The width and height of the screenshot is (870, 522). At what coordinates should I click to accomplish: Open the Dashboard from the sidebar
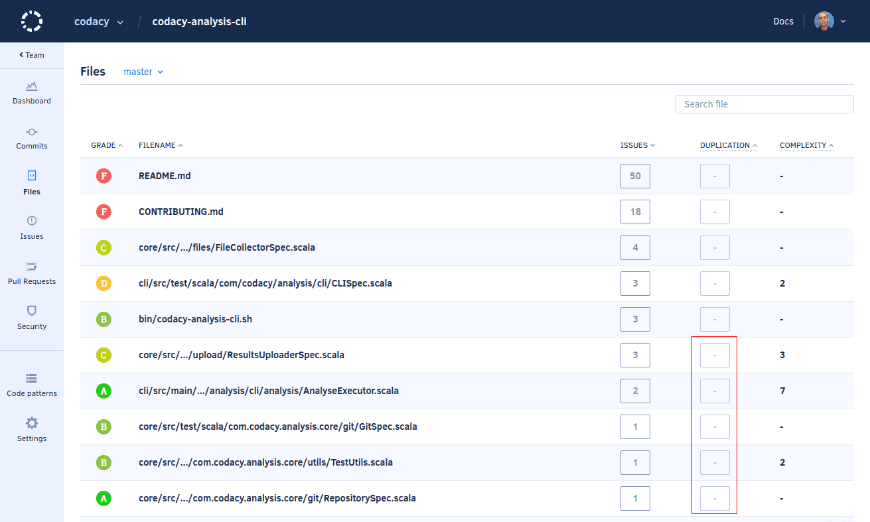31,93
